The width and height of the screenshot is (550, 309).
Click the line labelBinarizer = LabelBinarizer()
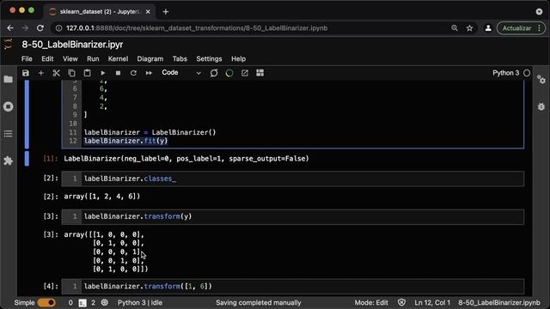point(150,132)
